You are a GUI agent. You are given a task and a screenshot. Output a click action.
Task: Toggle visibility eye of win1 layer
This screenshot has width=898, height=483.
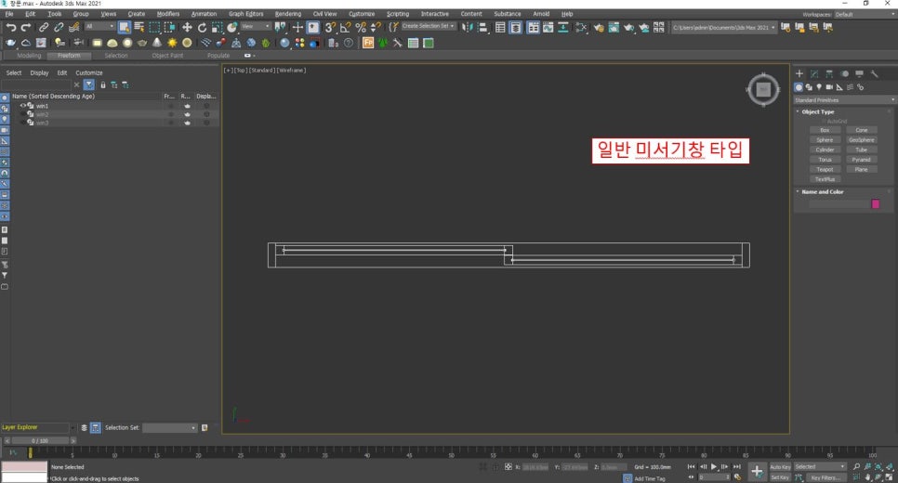[x=23, y=106]
